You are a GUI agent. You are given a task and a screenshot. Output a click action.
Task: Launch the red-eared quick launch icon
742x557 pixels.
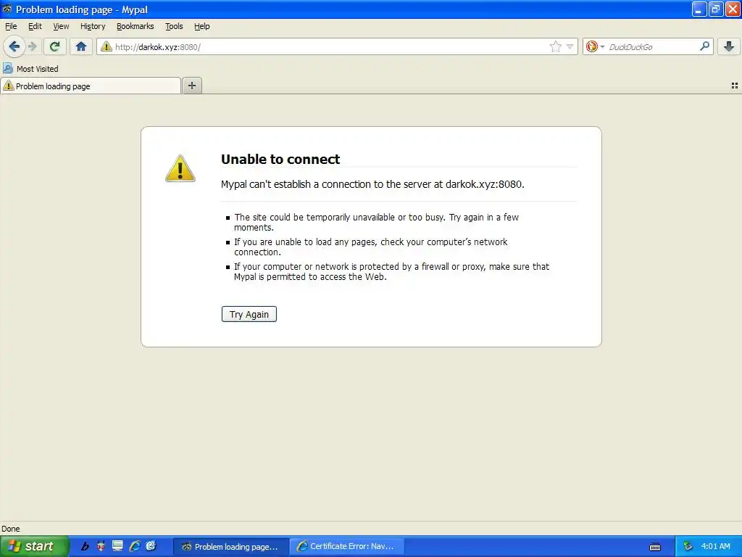[101, 546]
